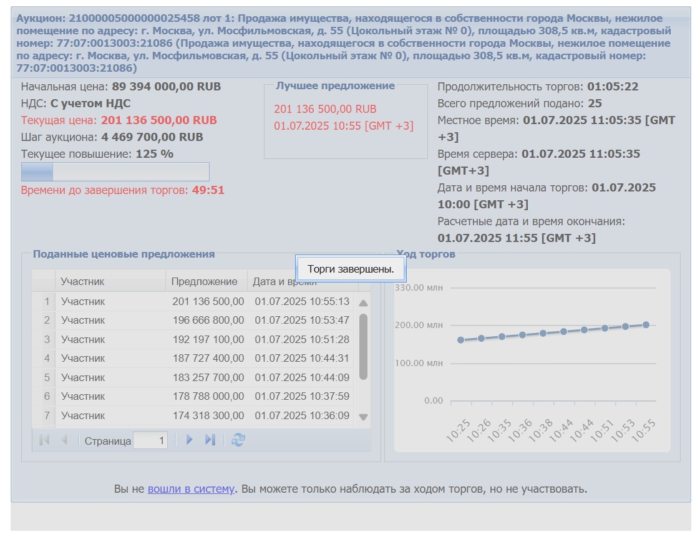This screenshot has height=537, width=695.
Task: Click scroll-up arrow in bids table
Action: (363, 303)
